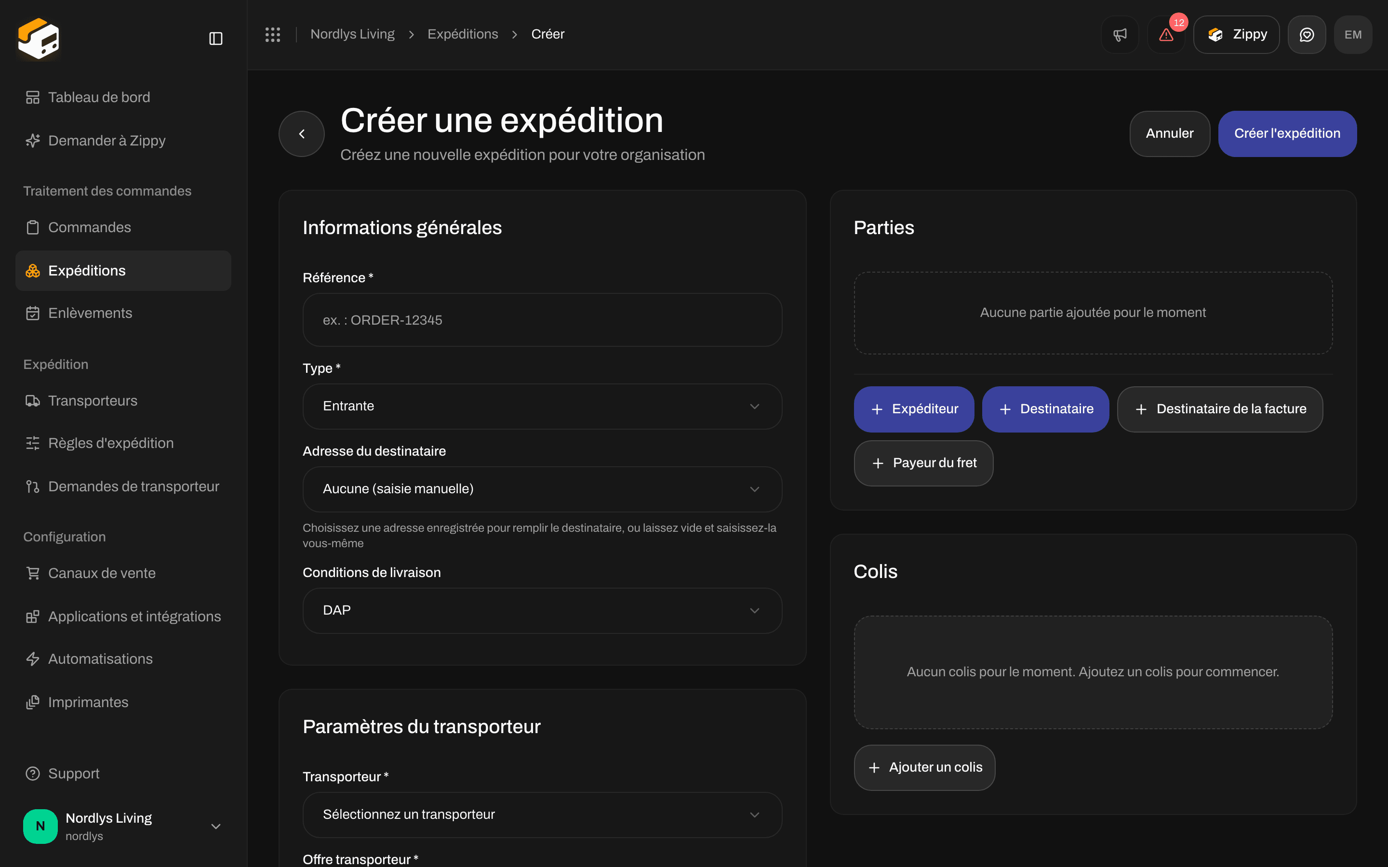Screen dimensions: 1388x867
Task: Open Demandes de transporteur in sidebar
Action: point(123,486)
